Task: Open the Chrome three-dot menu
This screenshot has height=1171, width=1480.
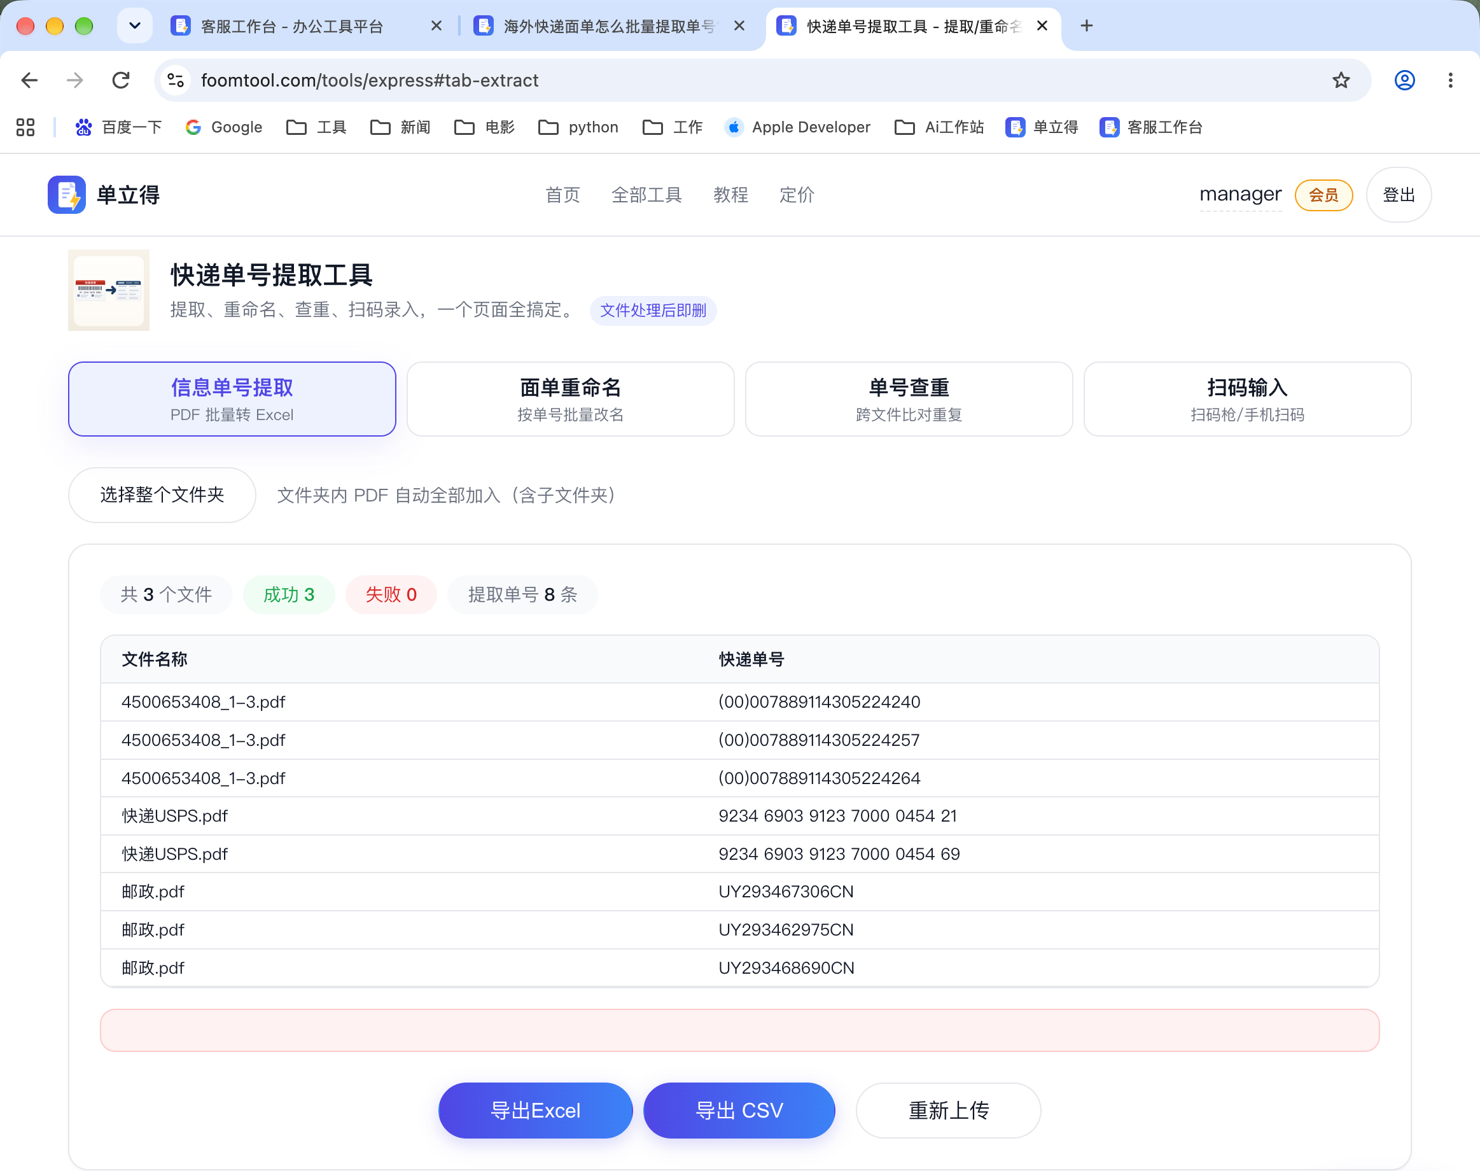Action: (x=1450, y=80)
